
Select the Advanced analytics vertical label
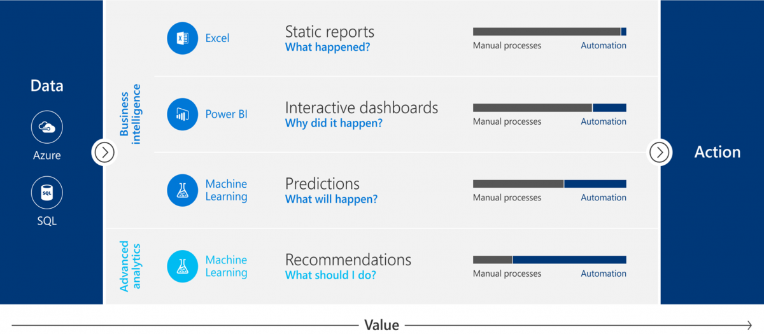pos(131,267)
